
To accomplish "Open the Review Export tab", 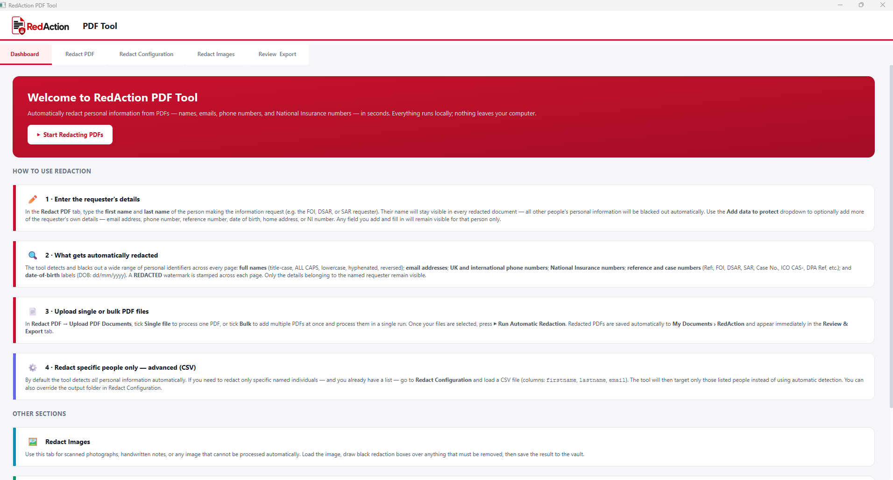I will (277, 54).
